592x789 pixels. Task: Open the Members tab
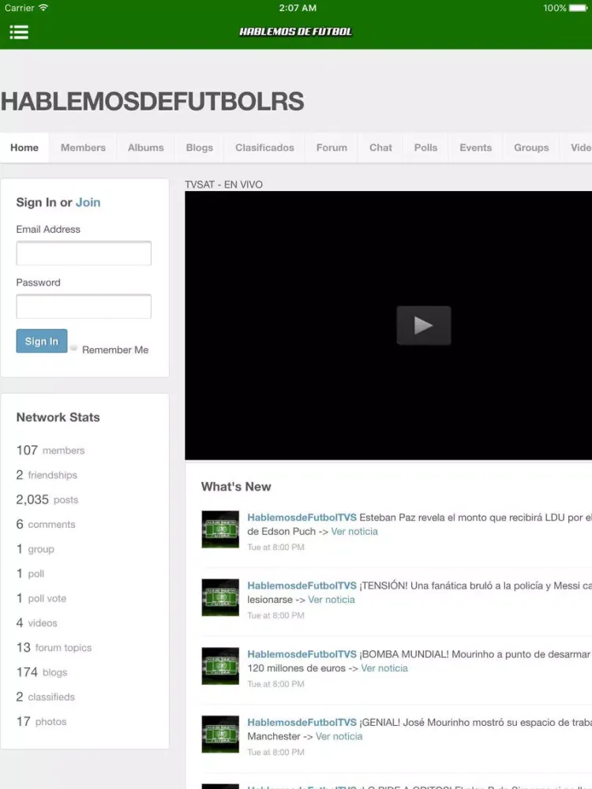[x=83, y=148]
